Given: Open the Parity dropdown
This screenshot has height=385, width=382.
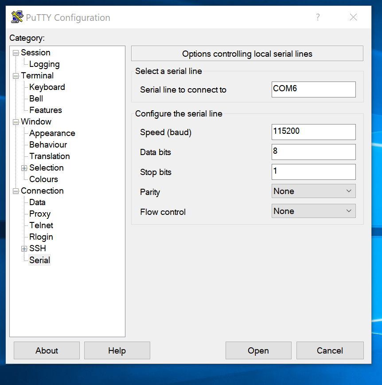Looking at the screenshot, I should coord(313,191).
